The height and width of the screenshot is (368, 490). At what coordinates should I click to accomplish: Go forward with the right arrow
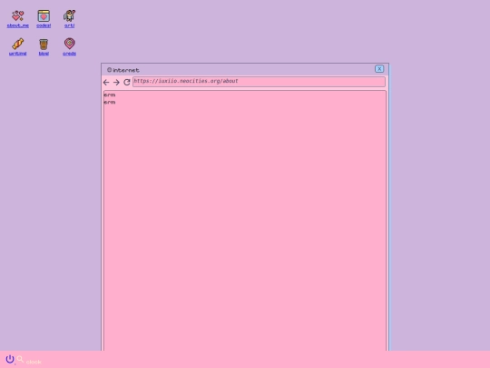(116, 83)
